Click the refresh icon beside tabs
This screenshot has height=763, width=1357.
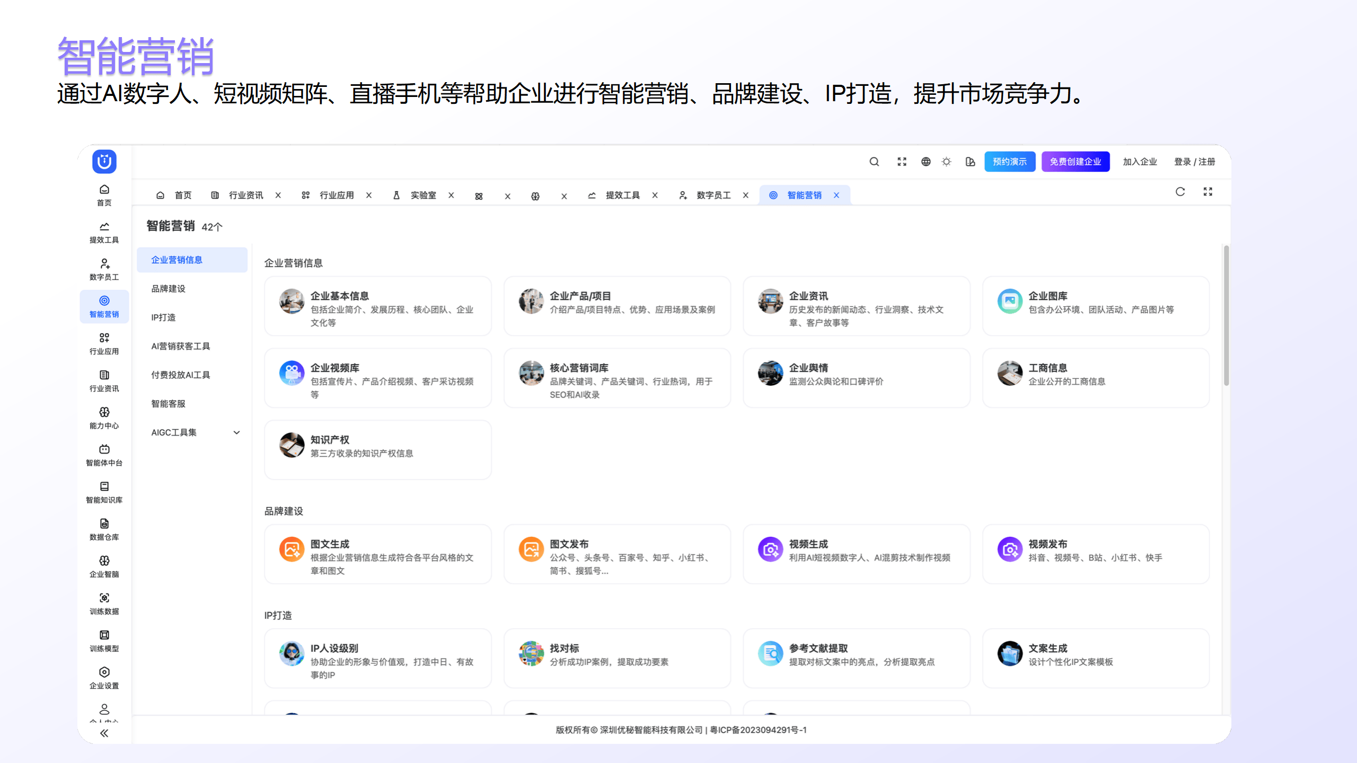click(x=1180, y=192)
